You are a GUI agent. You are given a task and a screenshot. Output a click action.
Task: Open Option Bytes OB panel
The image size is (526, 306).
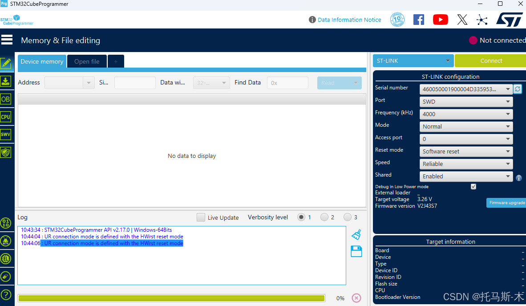pyautogui.click(x=6, y=99)
